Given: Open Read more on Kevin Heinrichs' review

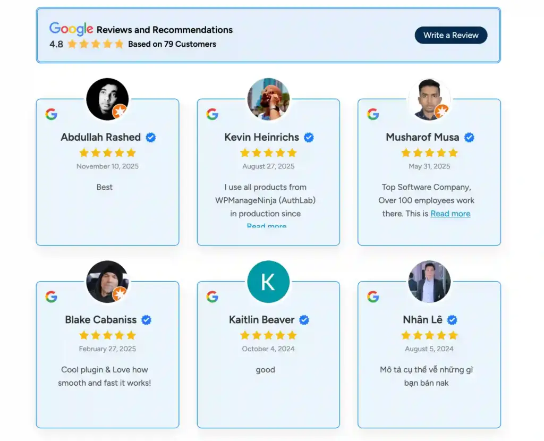Looking at the screenshot, I should tap(267, 226).
